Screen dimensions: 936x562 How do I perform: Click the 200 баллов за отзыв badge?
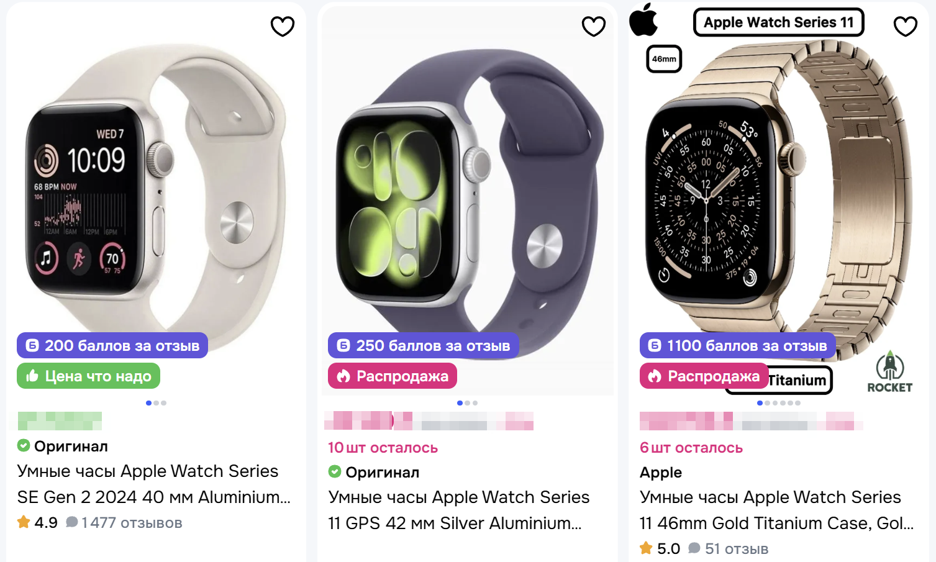tap(112, 345)
